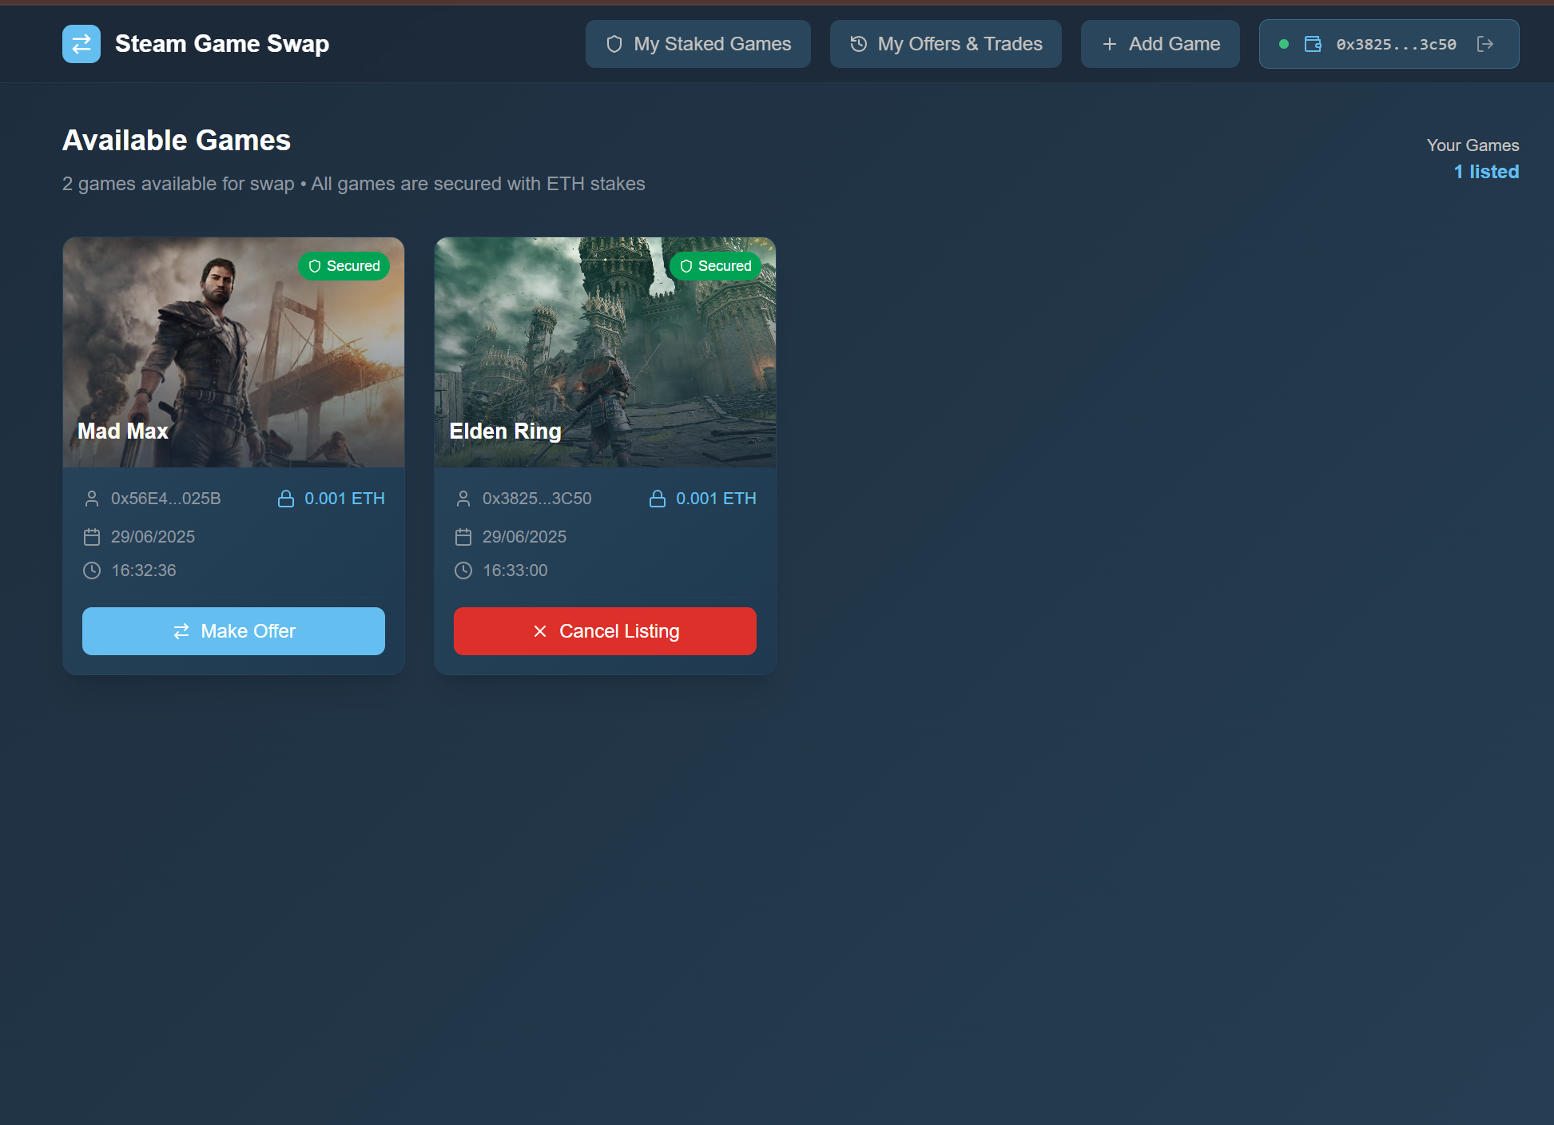
Task: Click the user icon beside 0x56E4...025B
Action: [x=92, y=499]
